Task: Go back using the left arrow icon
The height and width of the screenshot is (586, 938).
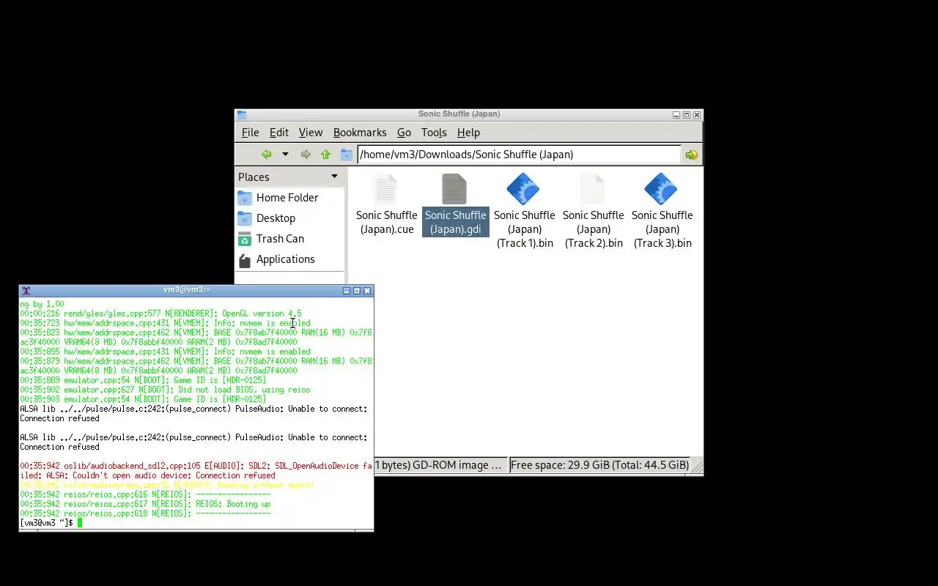Action: [x=267, y=155]
